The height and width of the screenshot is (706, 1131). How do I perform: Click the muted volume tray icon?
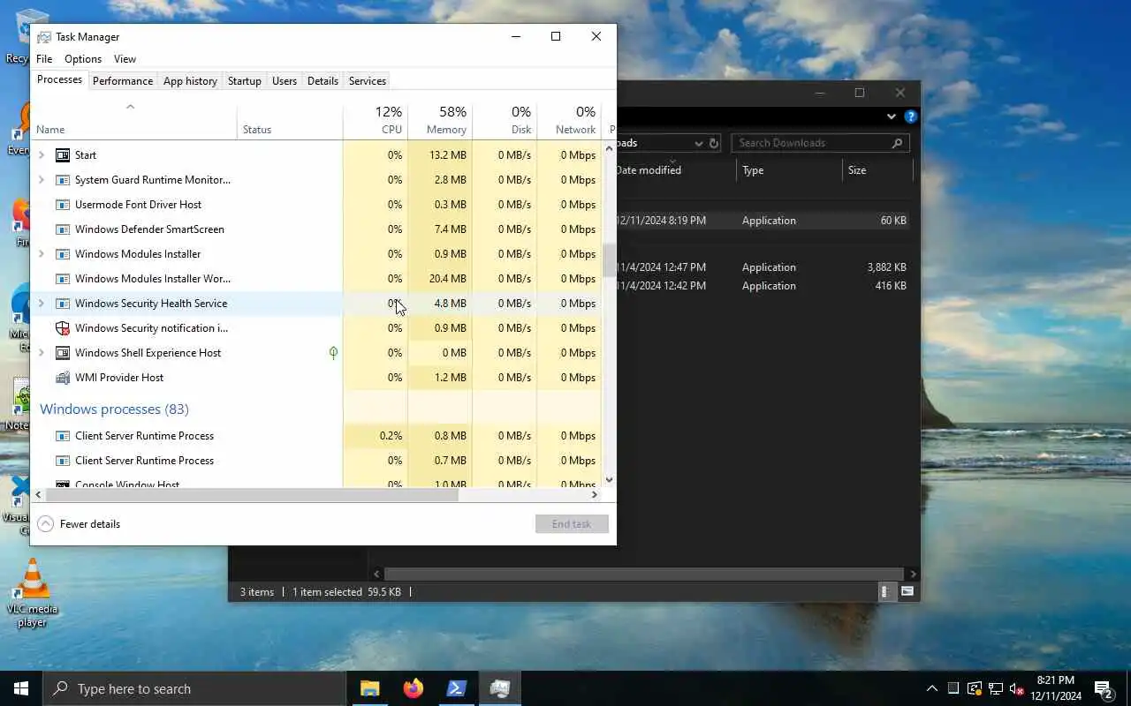coord(1017,688)
